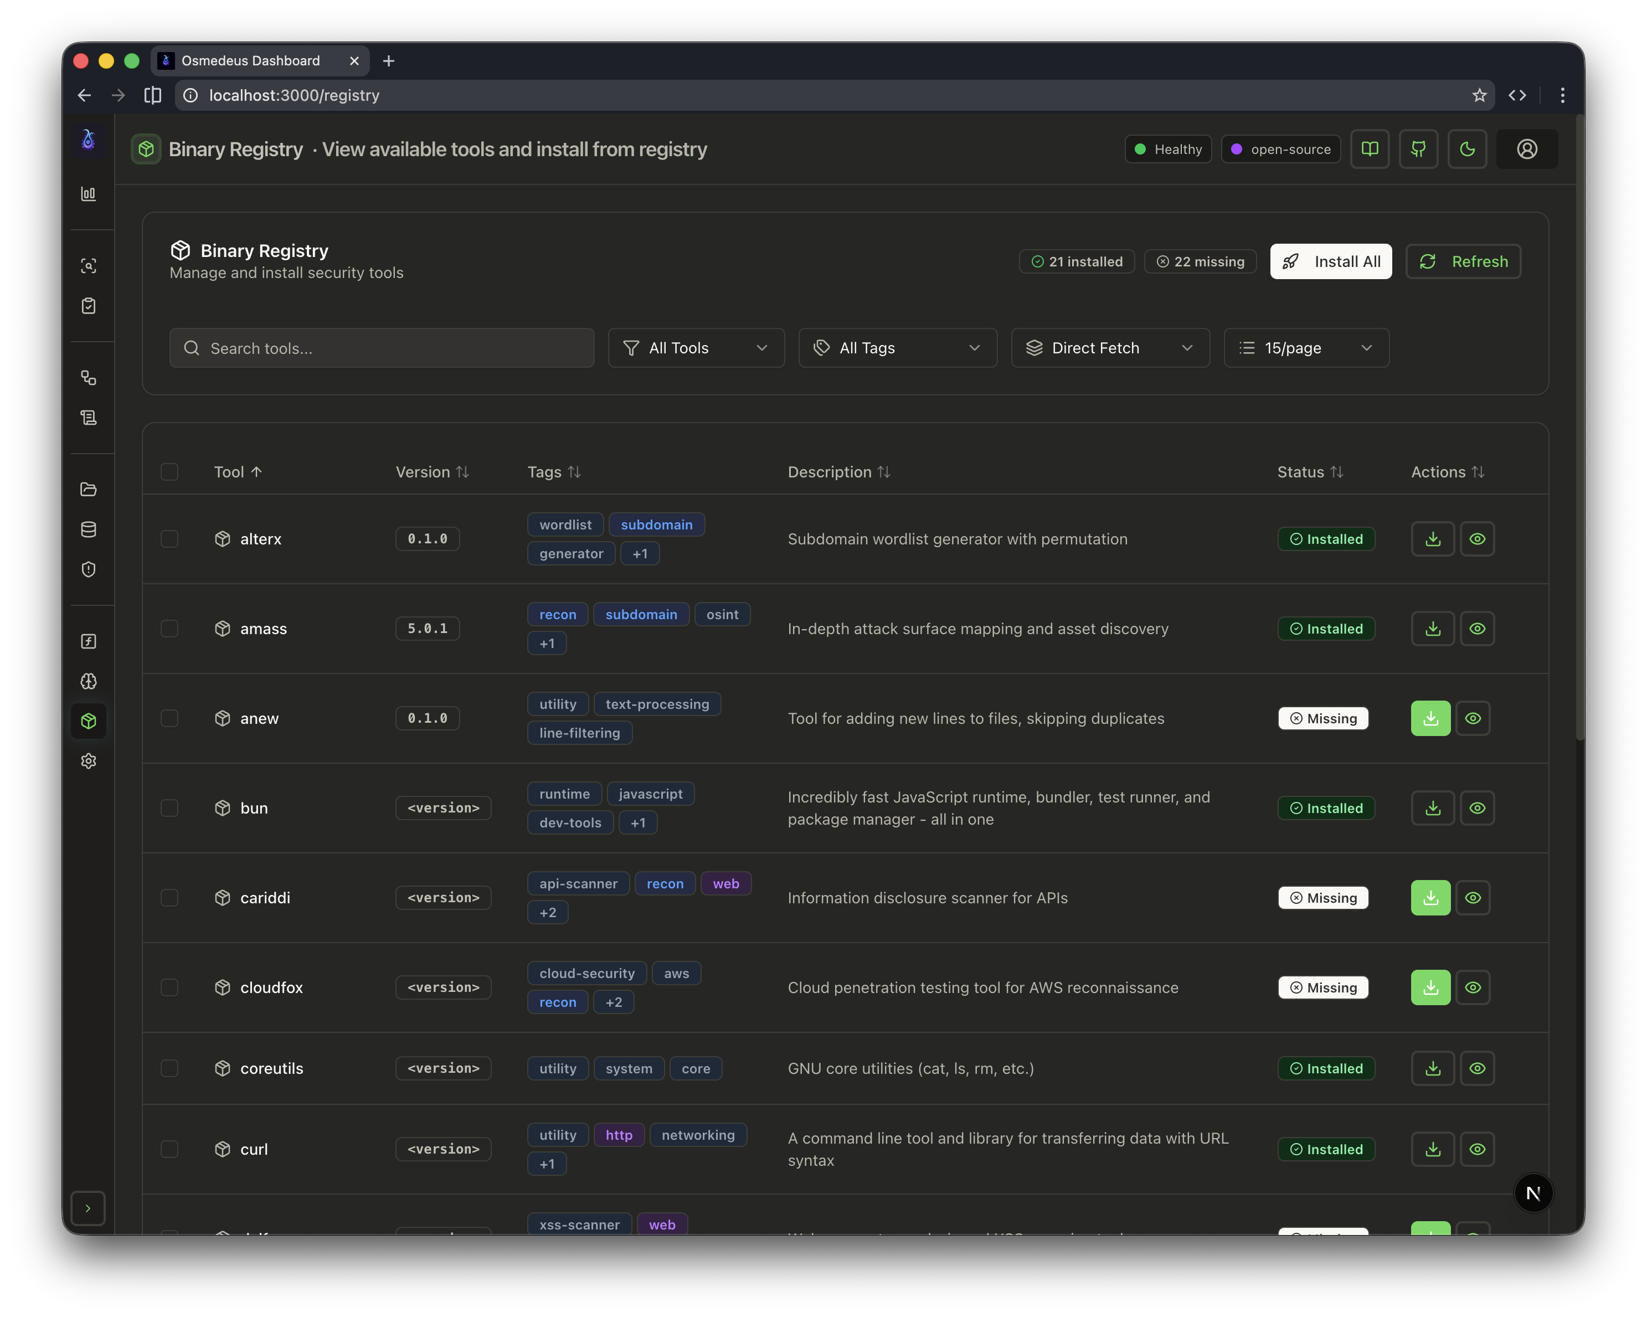Open the user avatar profile menu
Screen dimensions: 1647x1317
1527,149
